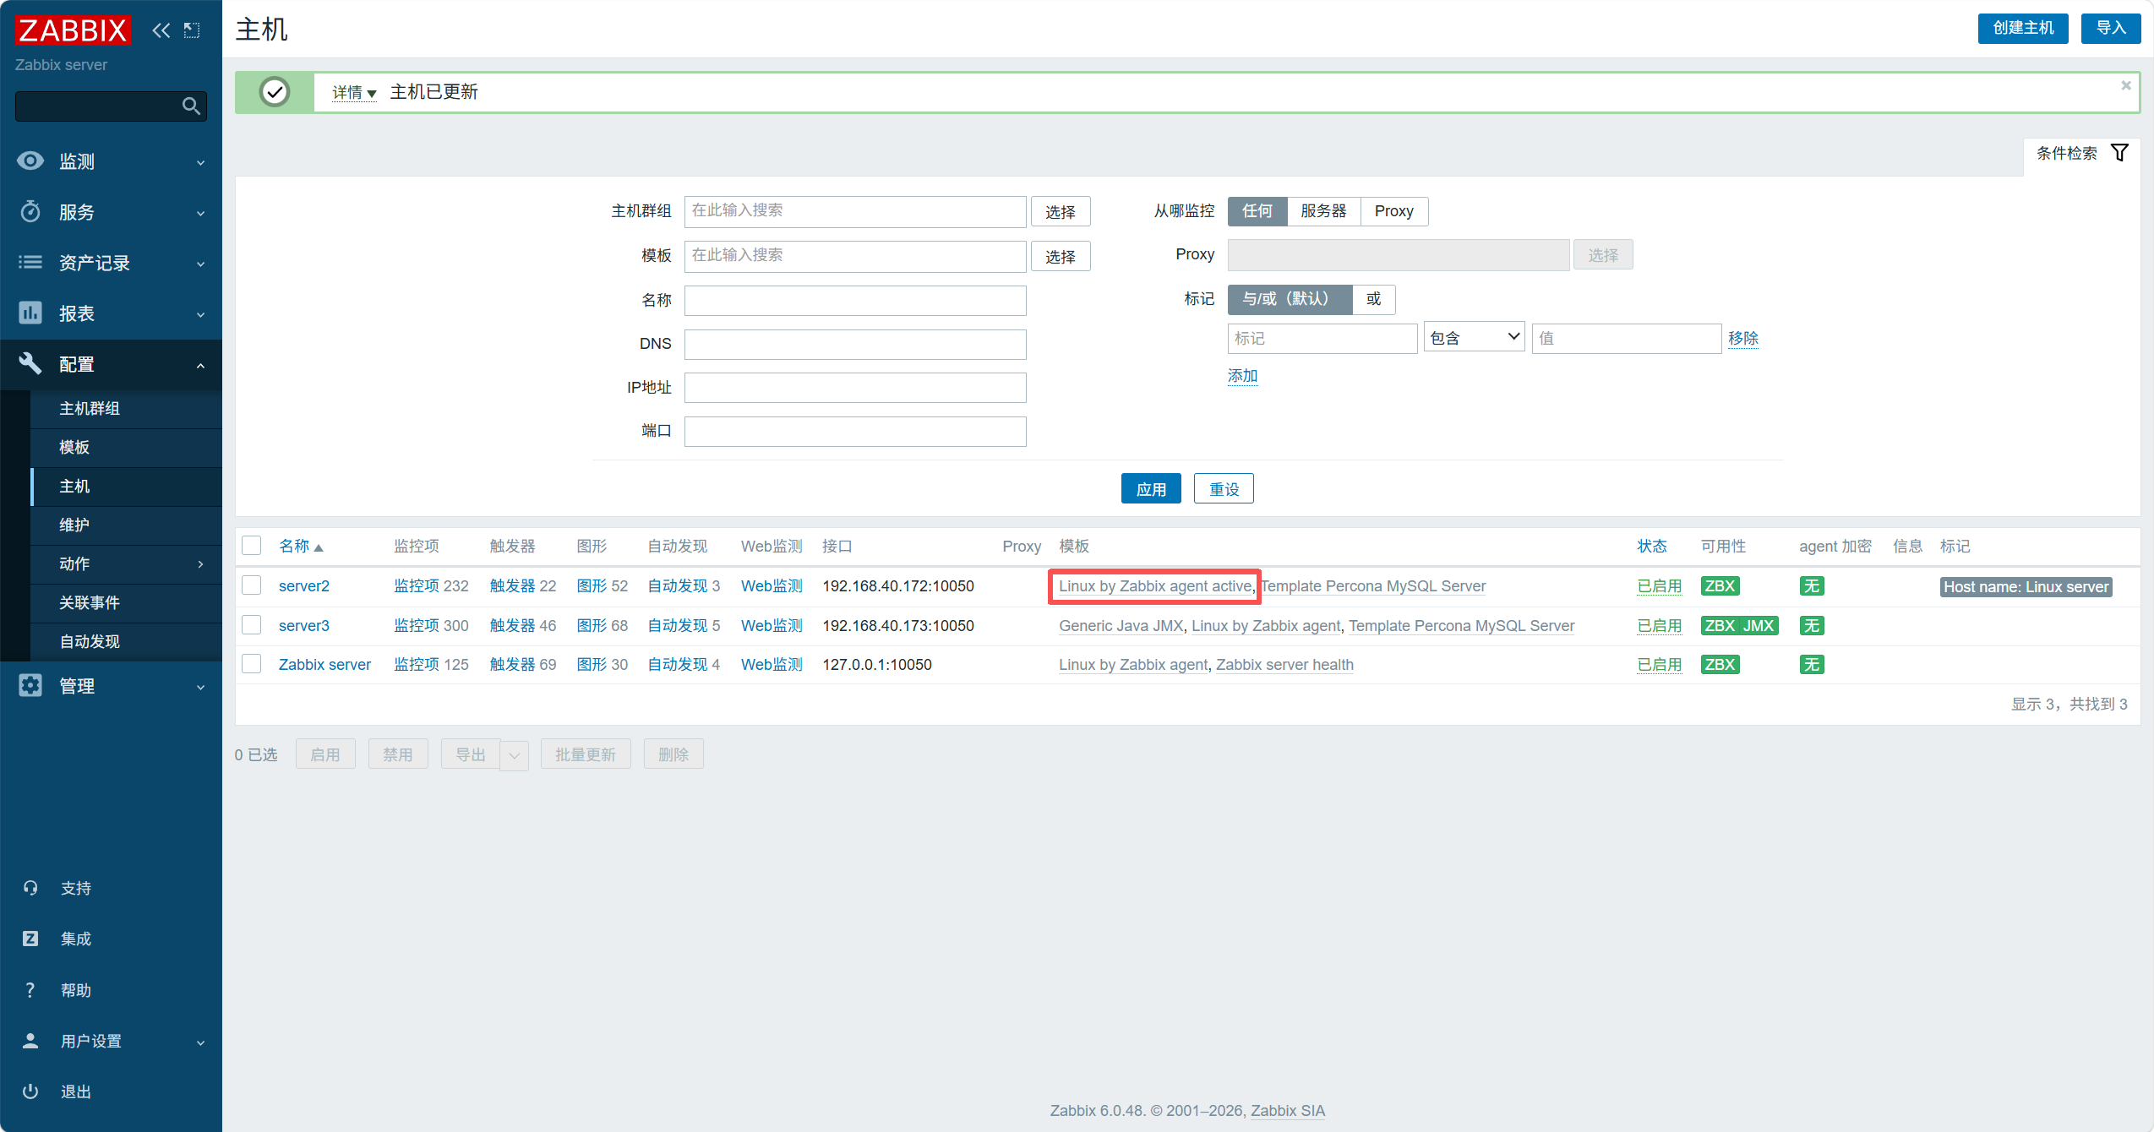Expand the 管理 menu section
The image size is (2154, 1132).
pyautogui.click(x=111, y=686)
